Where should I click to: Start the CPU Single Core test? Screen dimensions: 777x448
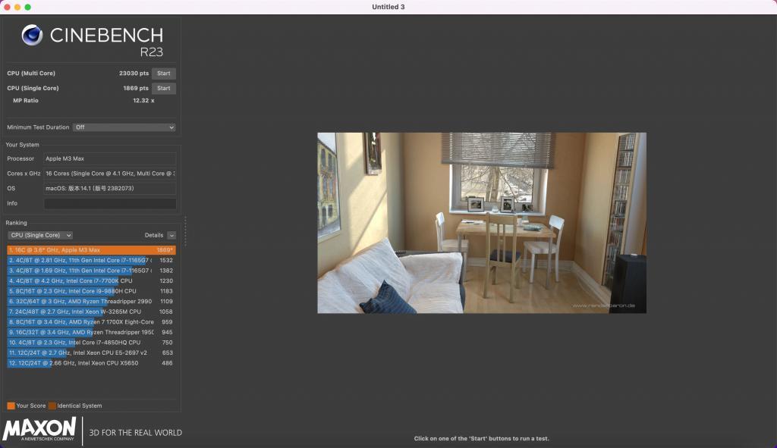pyautogui.click(x=164, y=88)
